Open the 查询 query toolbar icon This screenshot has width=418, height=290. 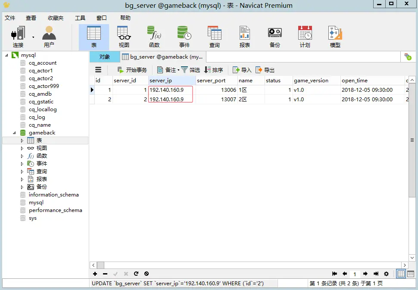coord(214,37)
